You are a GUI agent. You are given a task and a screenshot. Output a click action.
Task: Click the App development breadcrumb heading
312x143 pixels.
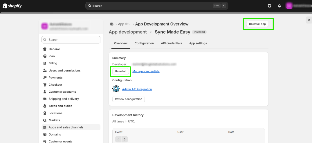(x=128, y=32)
